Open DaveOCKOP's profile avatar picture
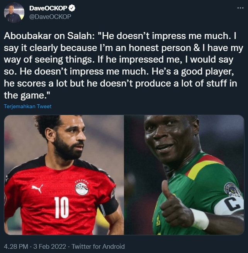 14,13
